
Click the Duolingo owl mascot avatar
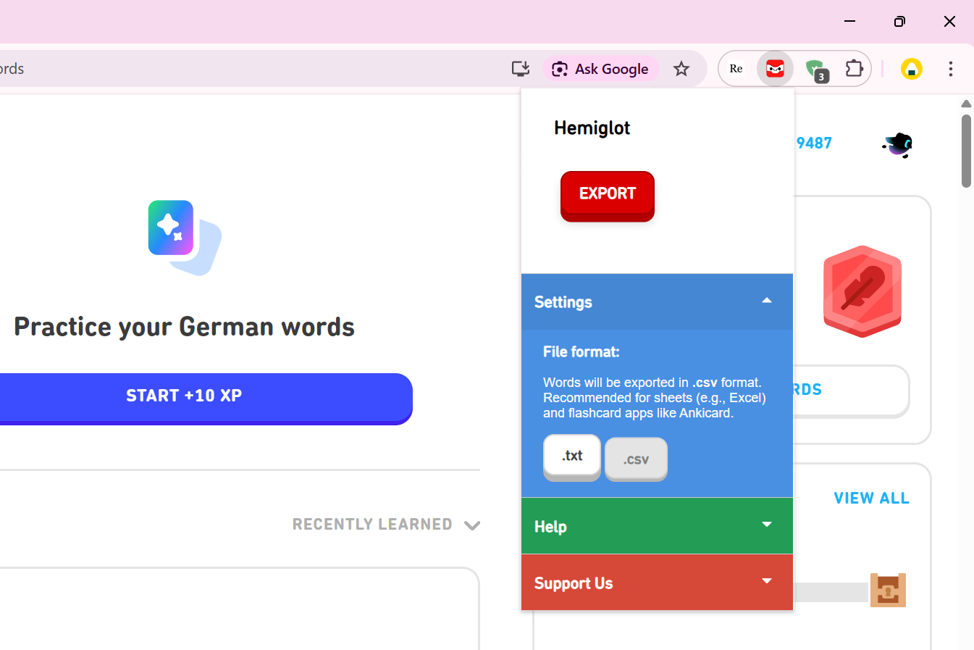click(x=897, y=144)
